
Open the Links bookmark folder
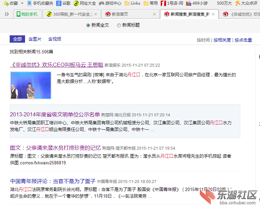[x=132, y=3]
